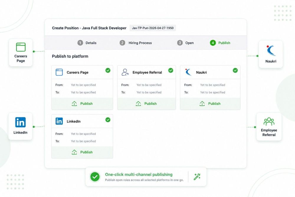Click the upload icon in the Careers Page Publish bar
295x197 pixels.
pos(74,103)
